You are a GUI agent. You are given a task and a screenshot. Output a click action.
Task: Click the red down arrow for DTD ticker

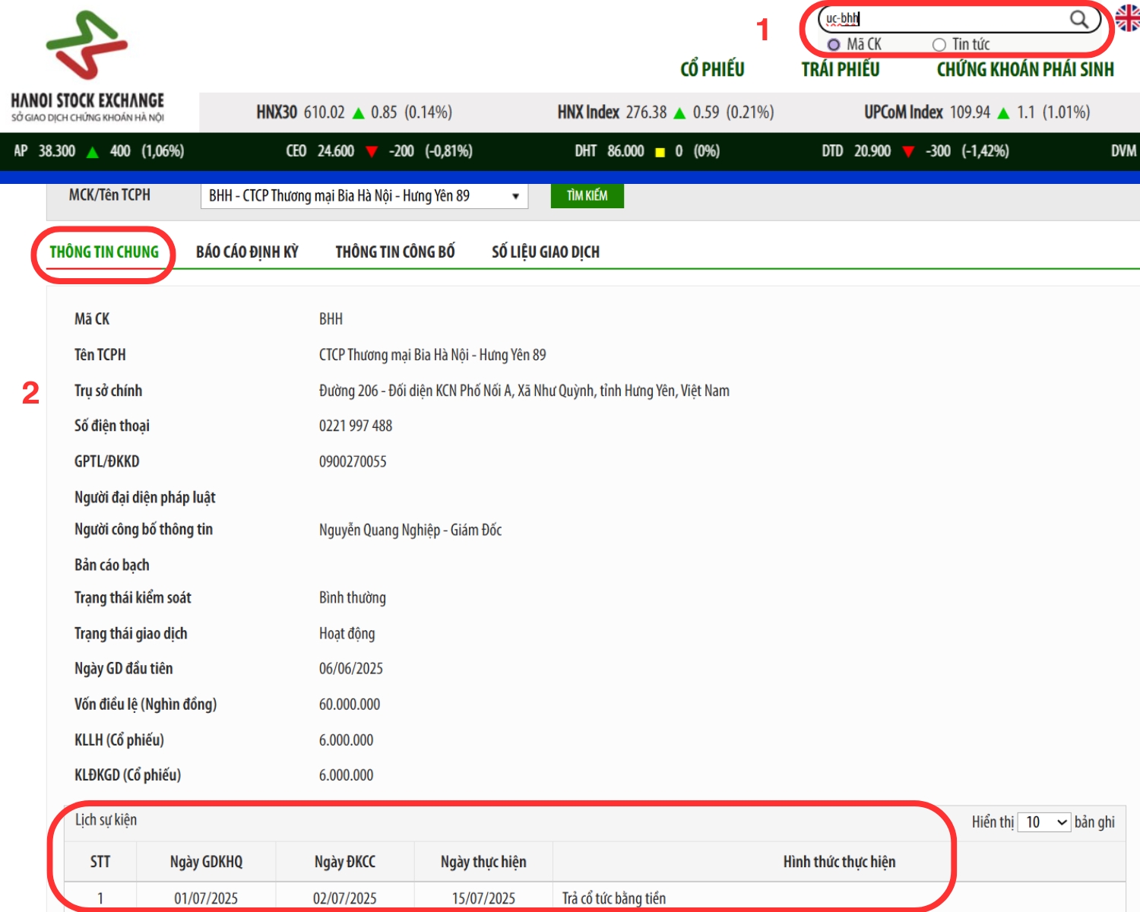[907, 151]
